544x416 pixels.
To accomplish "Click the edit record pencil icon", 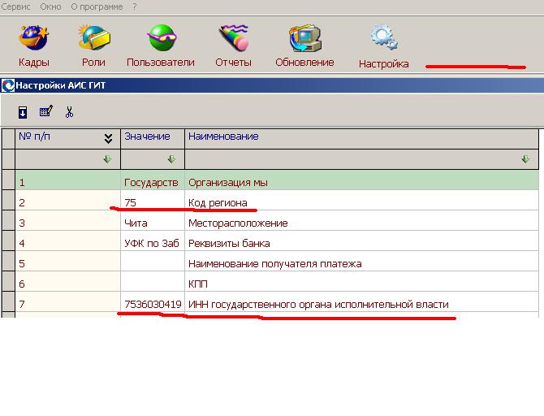I will [x=45, y=111].
